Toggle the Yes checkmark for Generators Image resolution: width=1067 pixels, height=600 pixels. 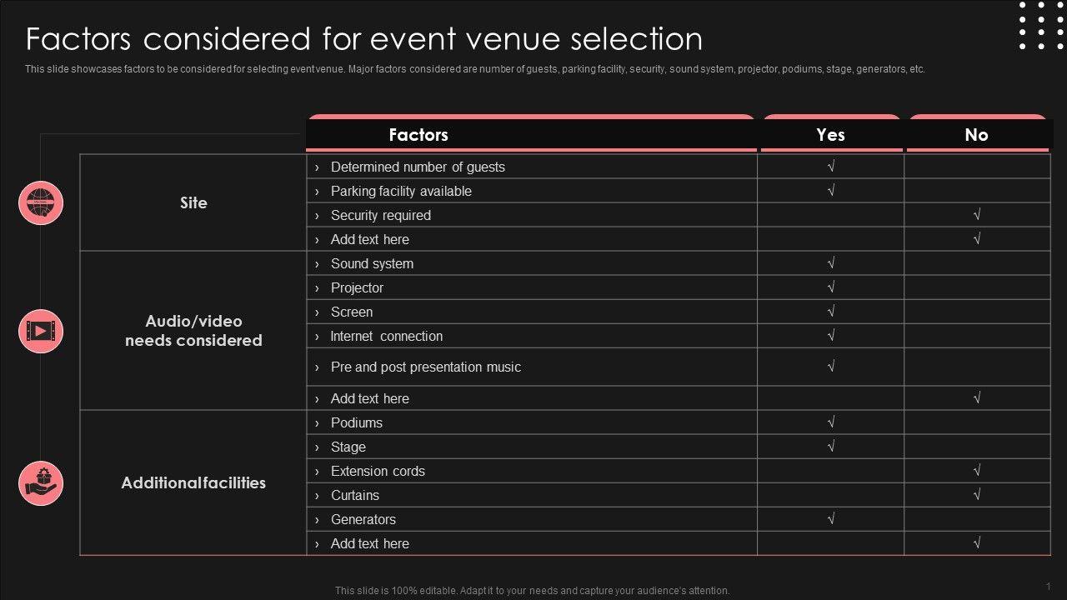831,519
